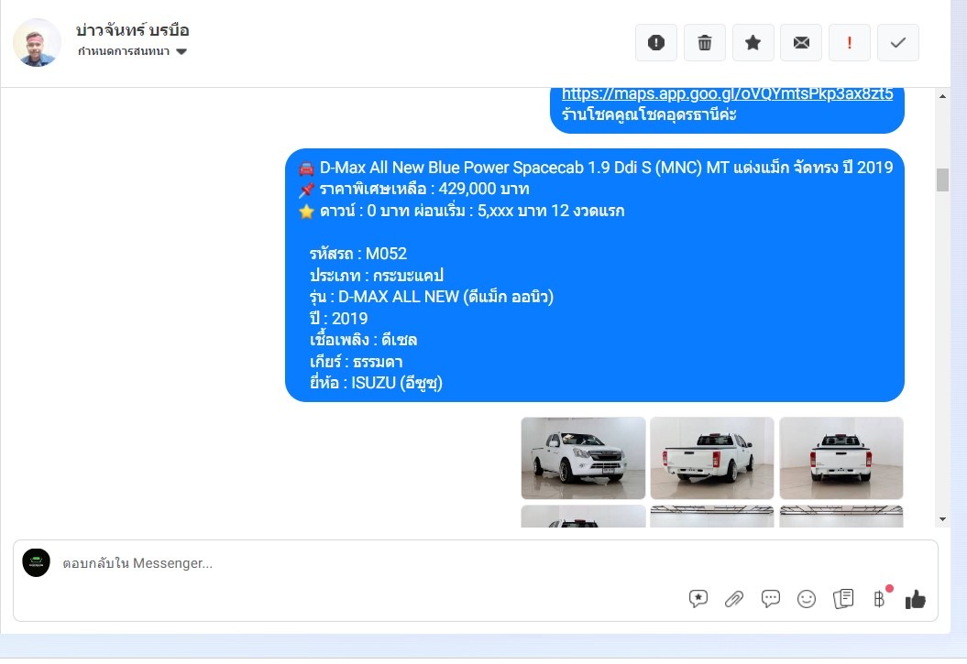Click the เชื้อเพลิง : ดีเซล line
Viewport: 967px width, 664px height.
[363, 340]
